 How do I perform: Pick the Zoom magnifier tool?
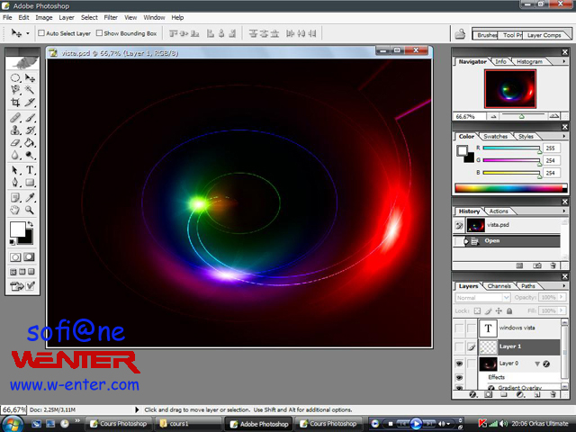coord(30,210)
